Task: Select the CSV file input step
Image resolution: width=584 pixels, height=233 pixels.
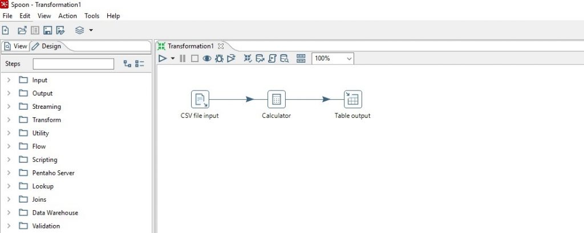Action: point(200,99)
